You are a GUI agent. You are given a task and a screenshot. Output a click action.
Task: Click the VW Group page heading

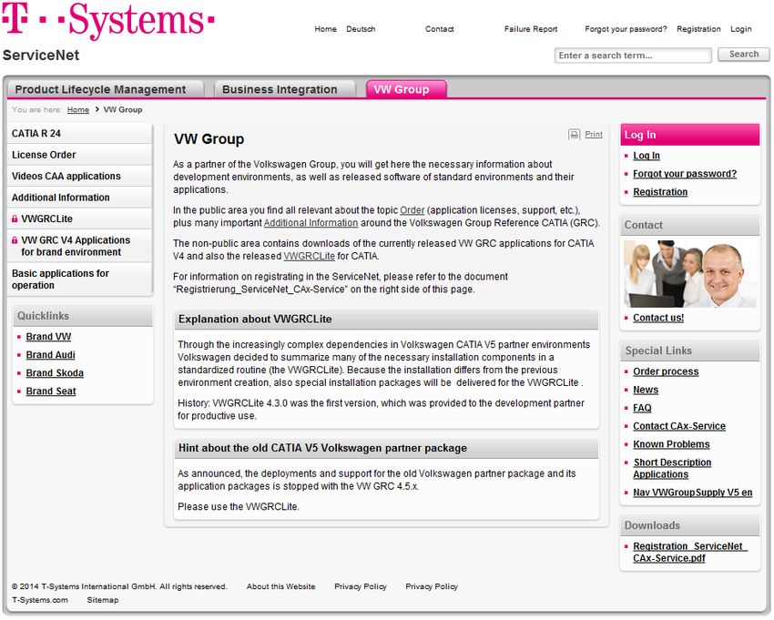point(209,139)
